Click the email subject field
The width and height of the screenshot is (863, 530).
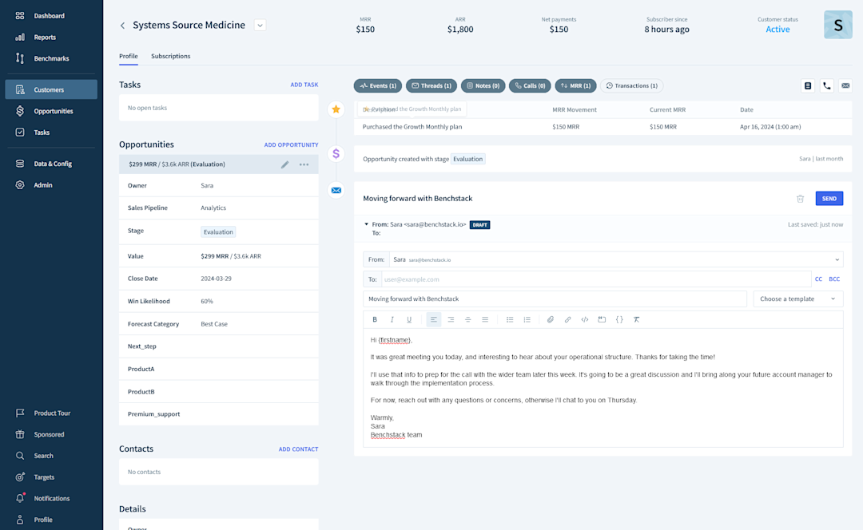pyautogui.click(x=555, y=299)
